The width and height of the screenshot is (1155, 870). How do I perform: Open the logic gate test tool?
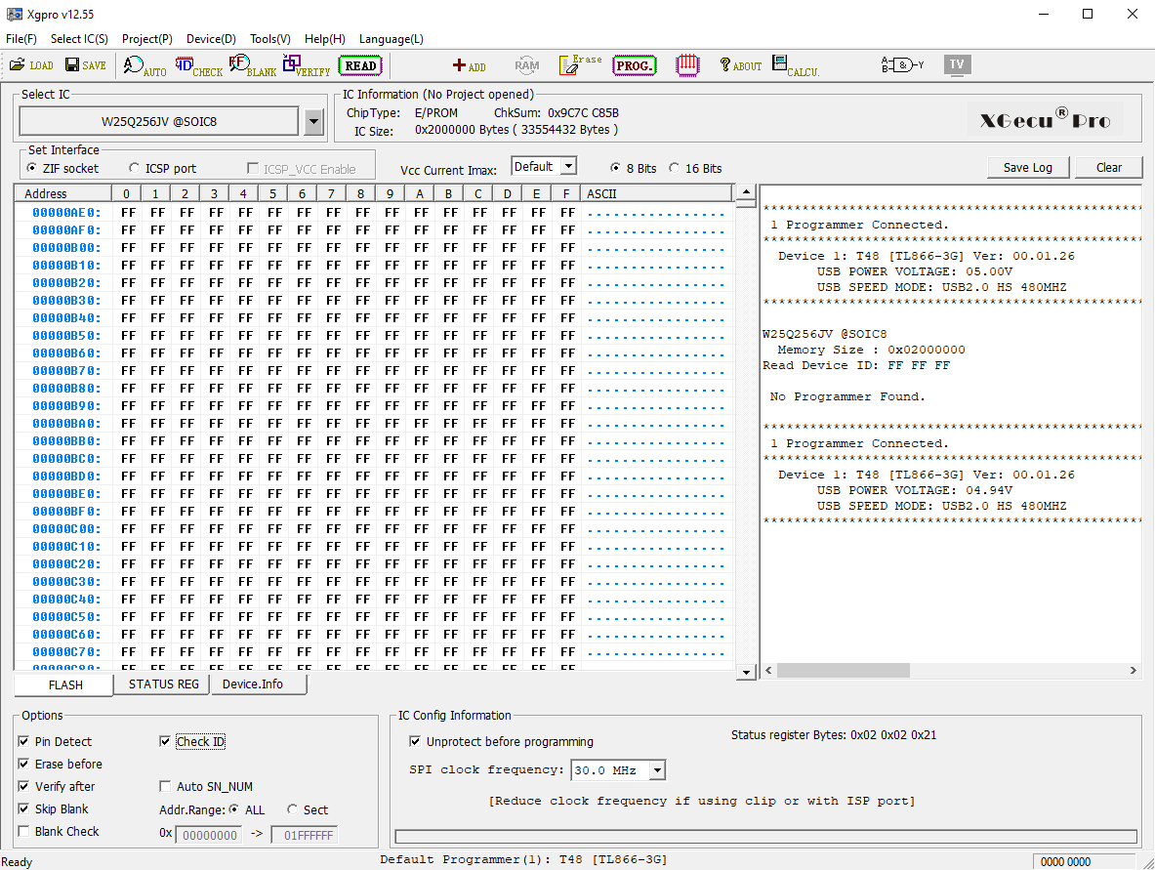point(902,65)
